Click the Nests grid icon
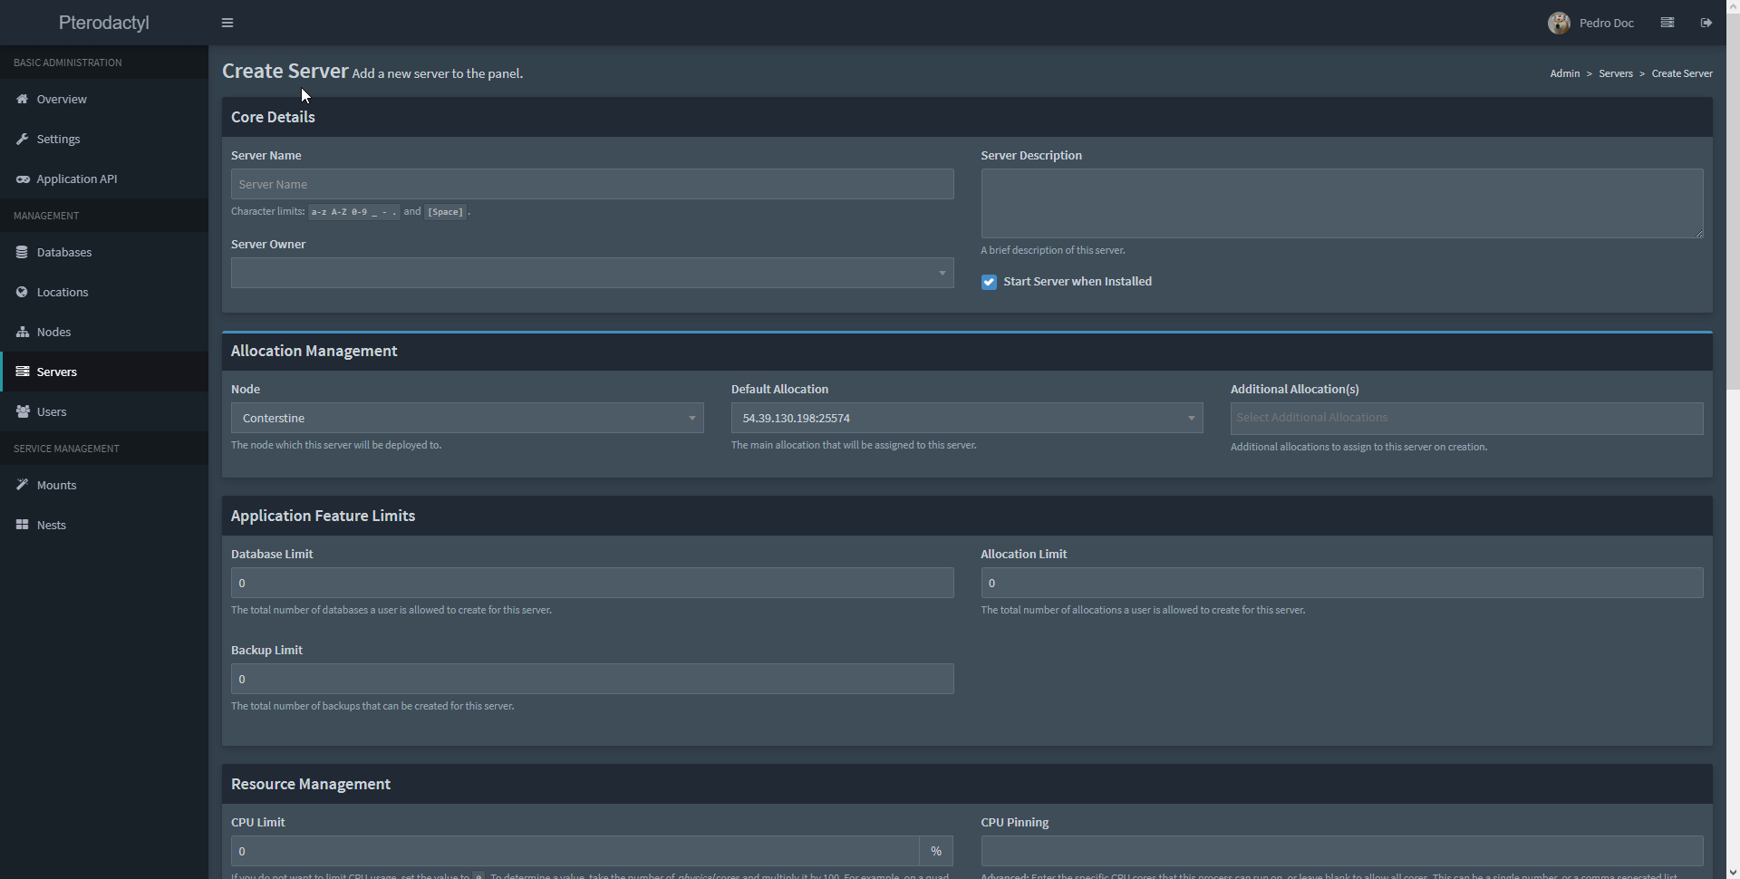 point(23,525)
